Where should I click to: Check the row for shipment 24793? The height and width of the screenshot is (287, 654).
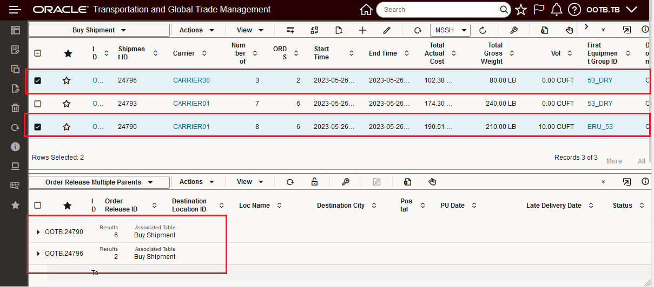coord(38,103)
